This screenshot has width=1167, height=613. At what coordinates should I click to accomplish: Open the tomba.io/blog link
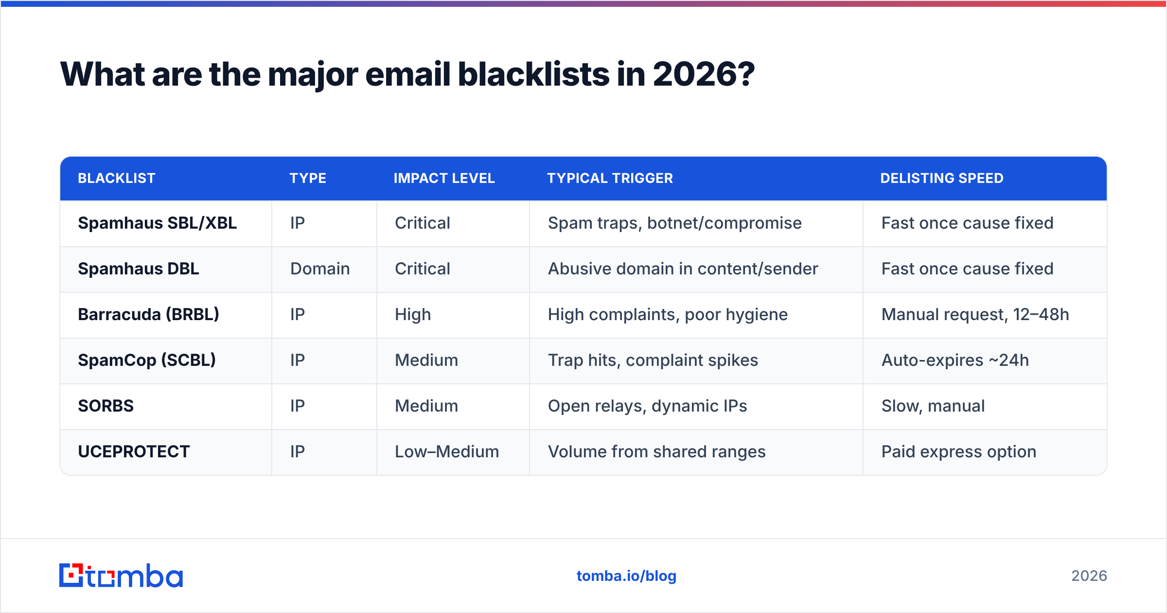[x=626, y=576]
